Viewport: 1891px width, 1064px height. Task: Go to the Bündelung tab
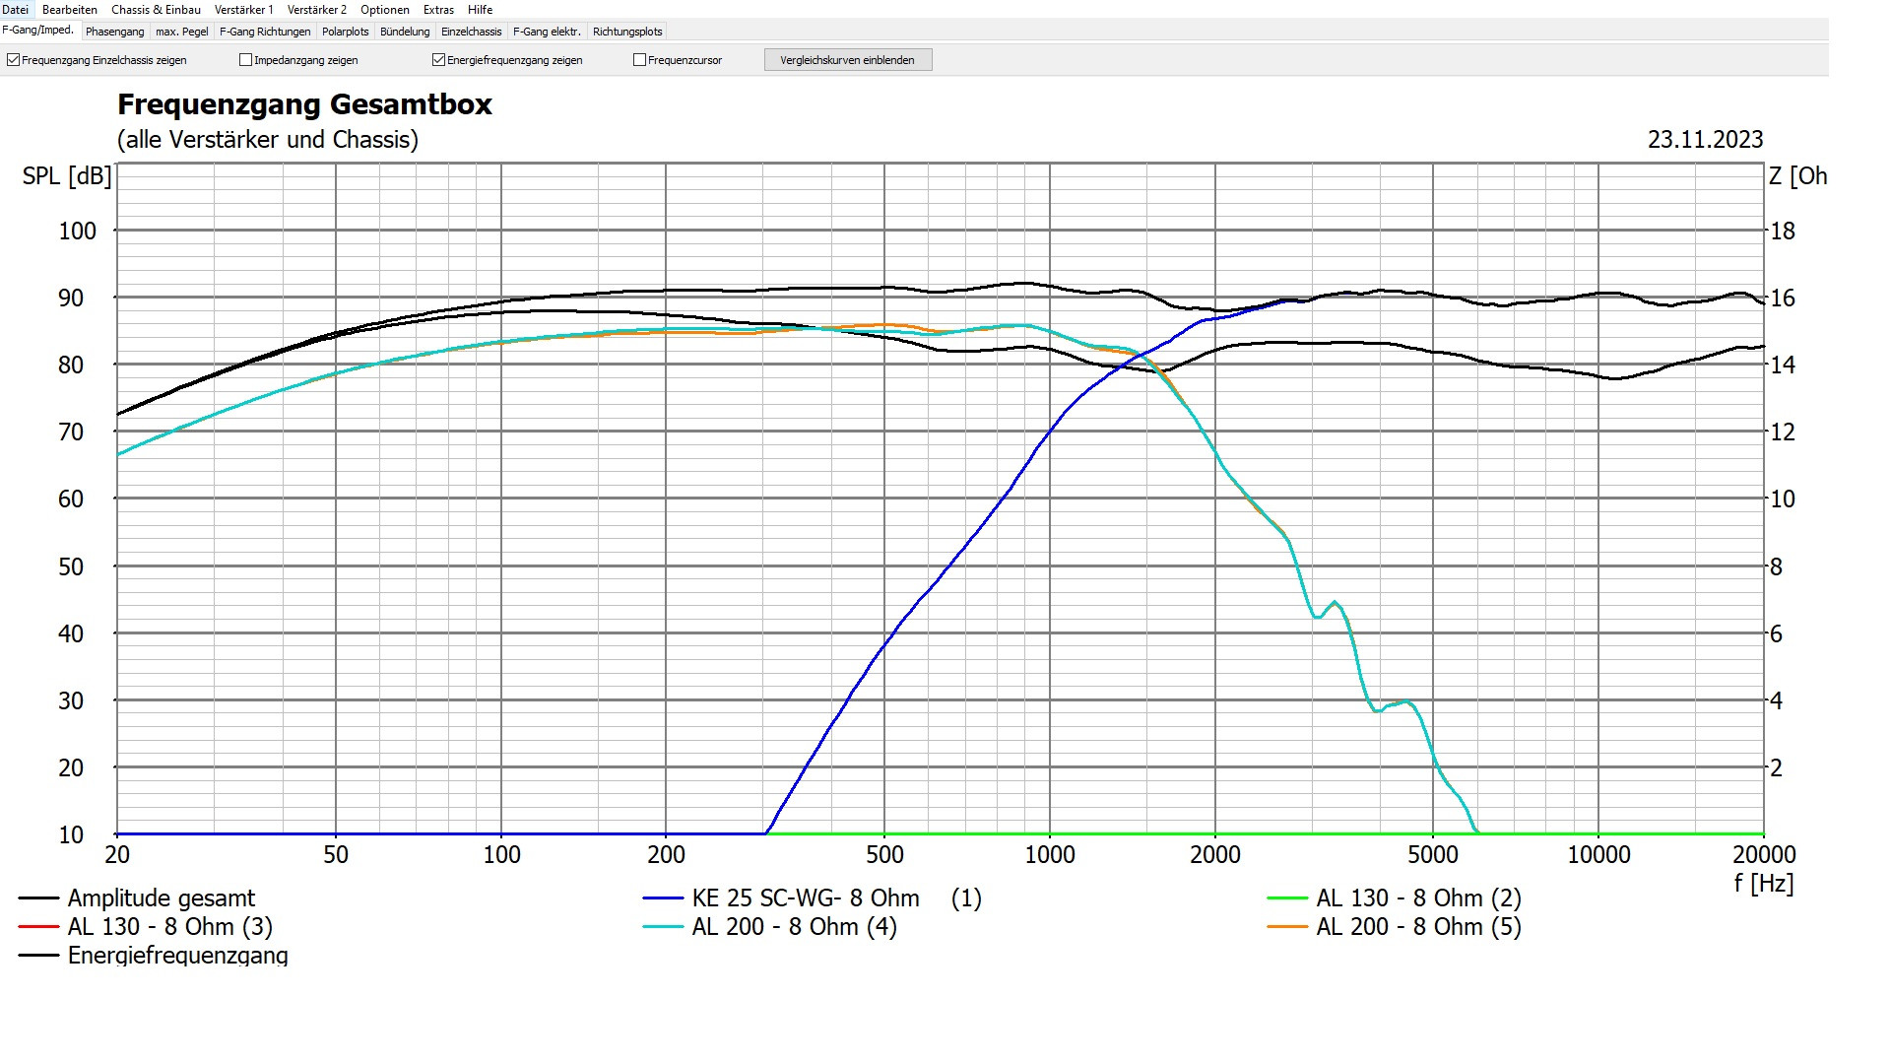(x=405, y=32)
